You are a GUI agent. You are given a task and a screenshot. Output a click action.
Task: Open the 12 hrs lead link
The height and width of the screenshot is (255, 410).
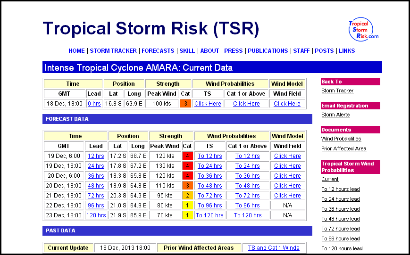(96, 156)
